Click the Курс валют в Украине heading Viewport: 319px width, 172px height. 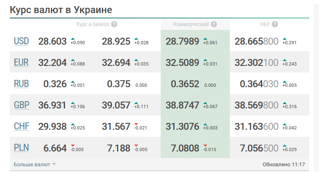coord(61,9)
